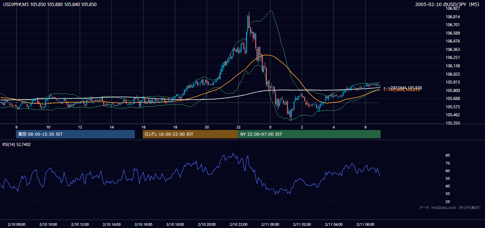This screenshot has width=485, height=228.
Task: Click the 106.814 price axis label
Action: pyautogui.click(x=453, y=17)
